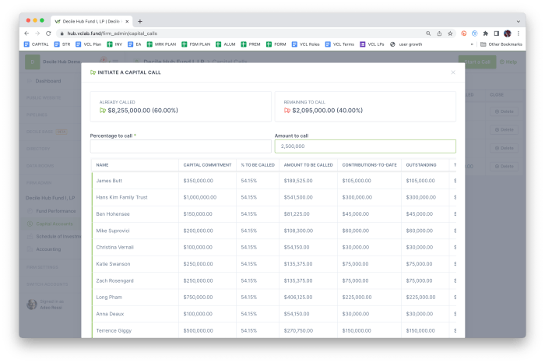545x363 pixels.
Task: Open Dashboard in the sidebar
Action: tap(48, 81)
